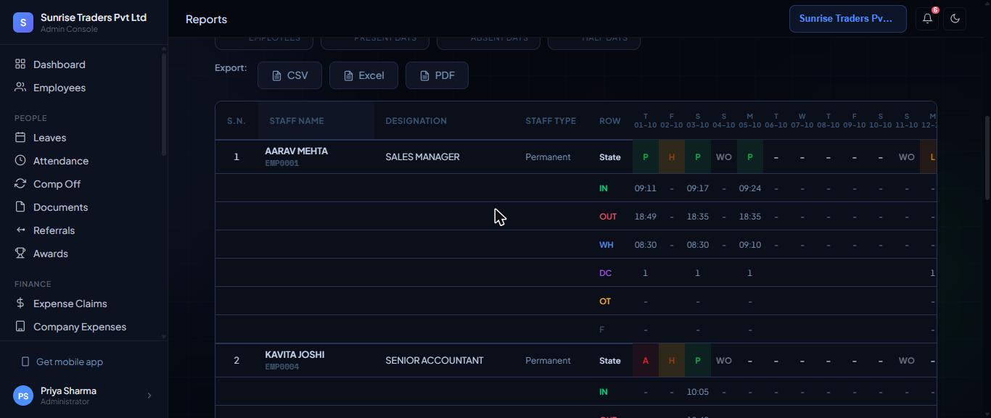Open Dashboard in the sidebar
Viewport: 991px width, 418px height.
(59, 64)
